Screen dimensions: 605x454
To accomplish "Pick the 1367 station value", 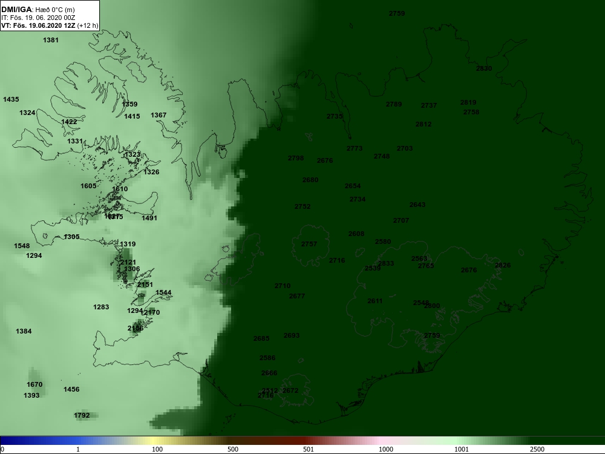I will (x=159, y=114).
